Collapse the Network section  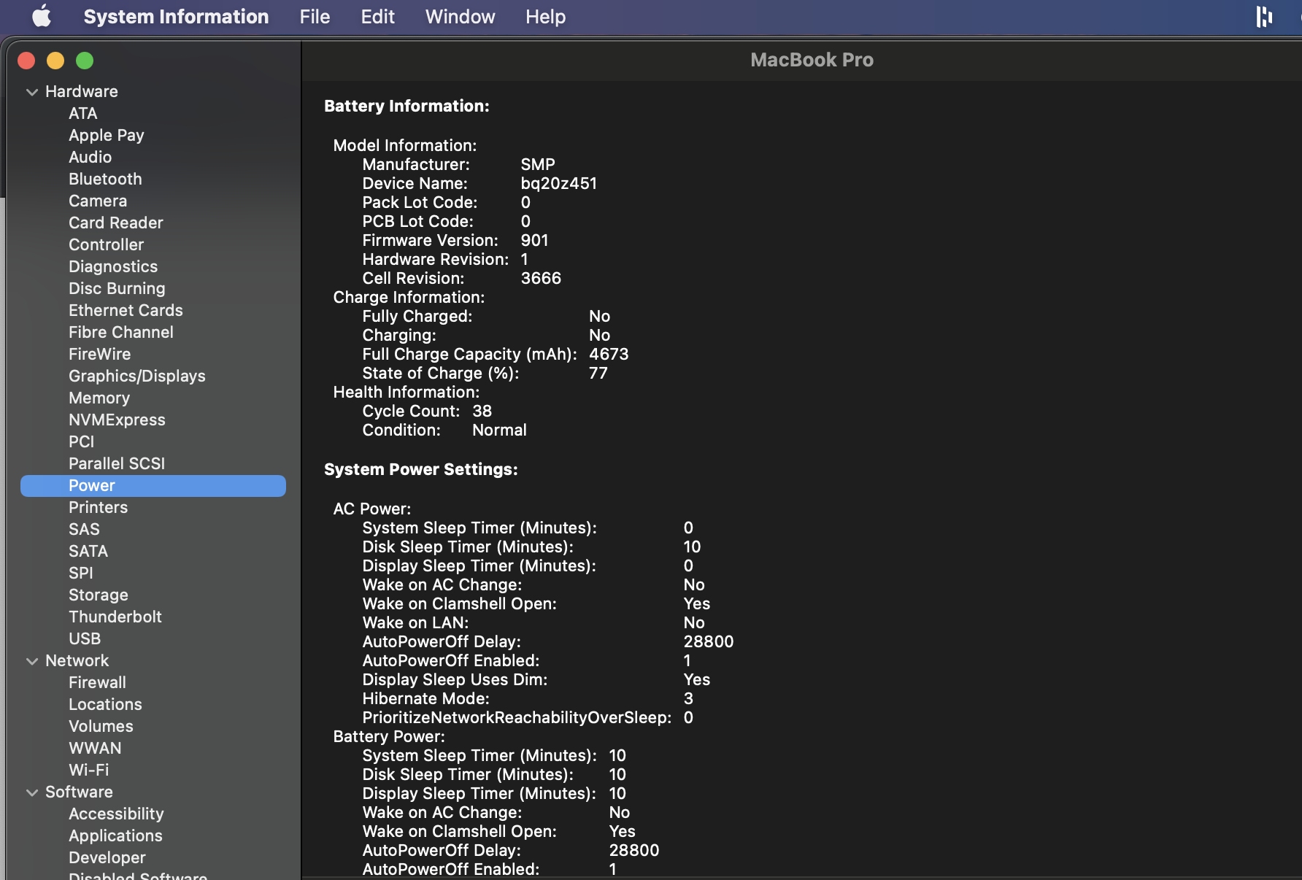tap(32, 661)
